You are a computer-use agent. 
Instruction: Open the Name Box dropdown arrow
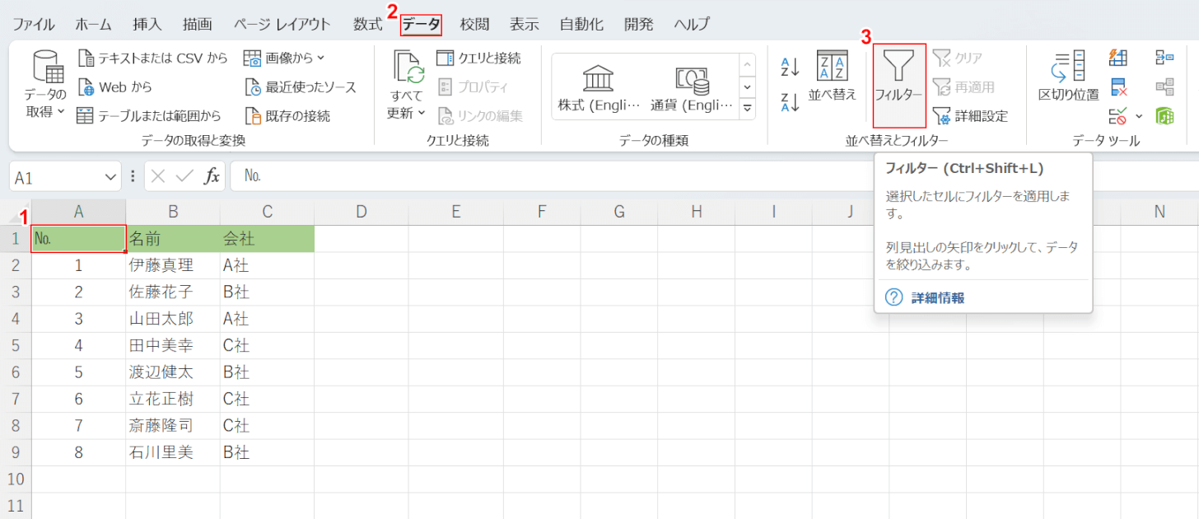pos(112,176)
